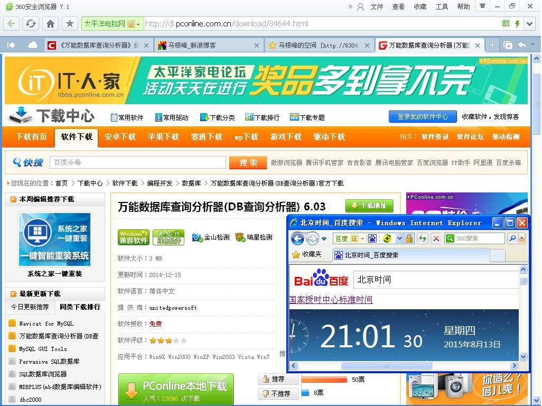Switch to 今日更新推荐 tab
Screen dimensions: 542x406
(30, 307)
